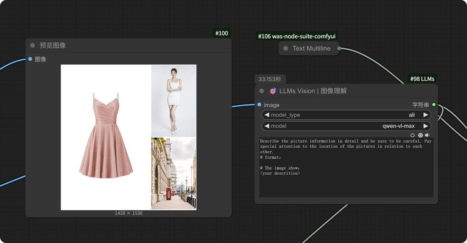This screenshot has width=467, height=243.
Task: Click the LLMs Vision target emoji icon
Action: (x=273, y=91)
